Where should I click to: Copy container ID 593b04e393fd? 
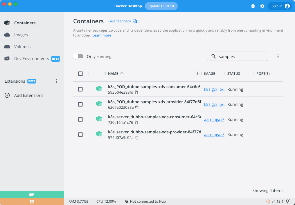[136, 92]
